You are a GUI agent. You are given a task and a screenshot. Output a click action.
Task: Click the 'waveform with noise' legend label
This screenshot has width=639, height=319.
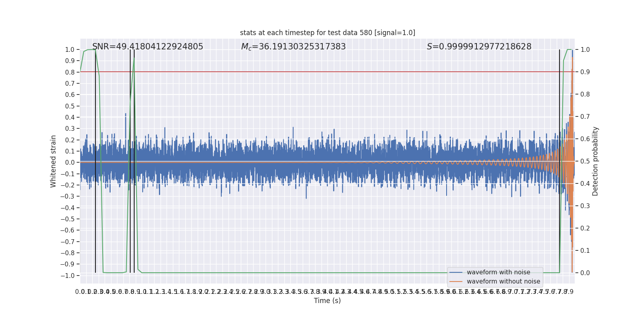(498, 272)
